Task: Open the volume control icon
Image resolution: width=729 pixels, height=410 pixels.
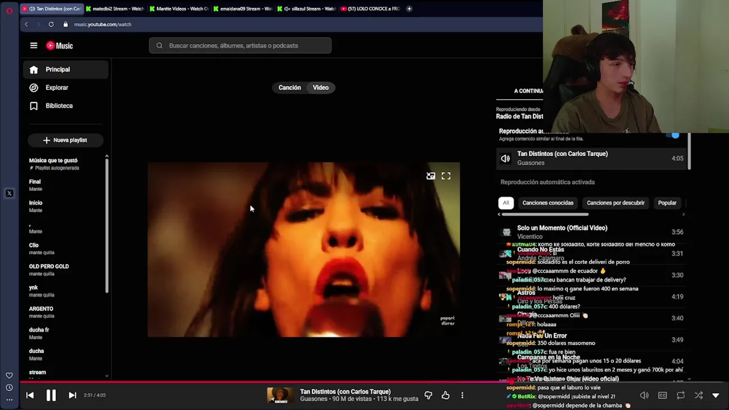Action: pyautogui.click(x=644, y=395)
